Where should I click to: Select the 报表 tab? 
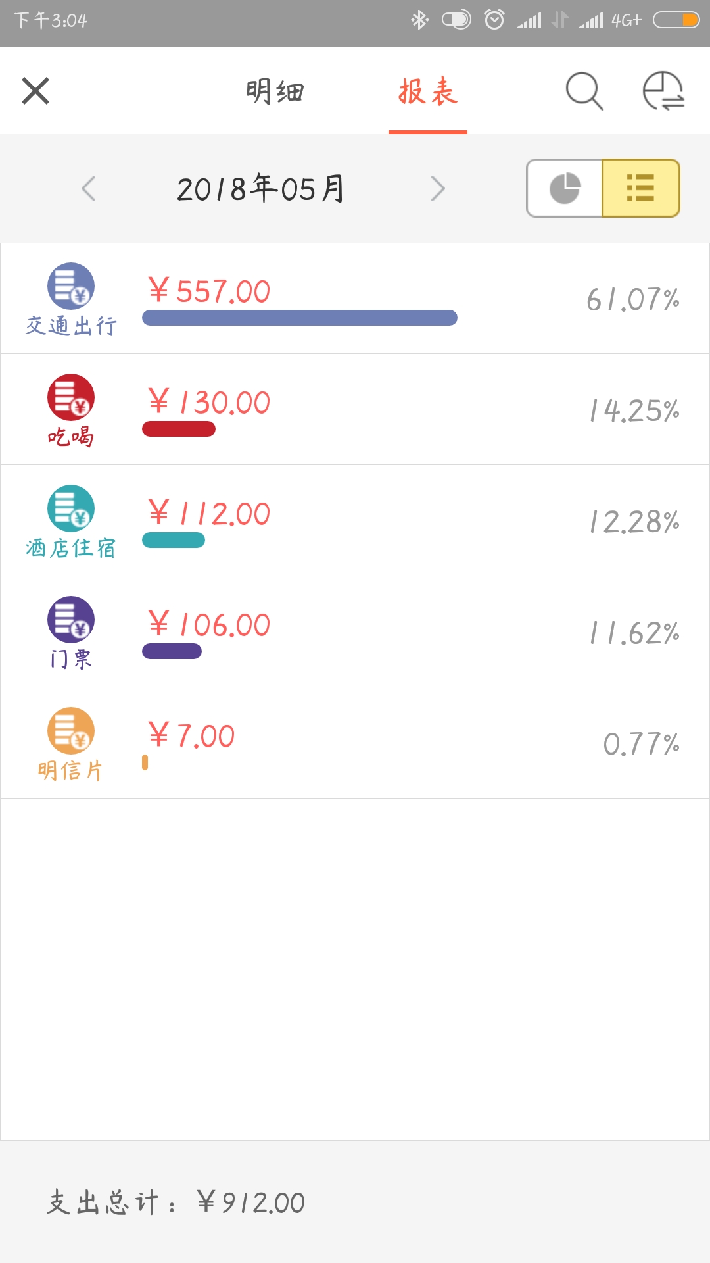[x=428, y=91]
